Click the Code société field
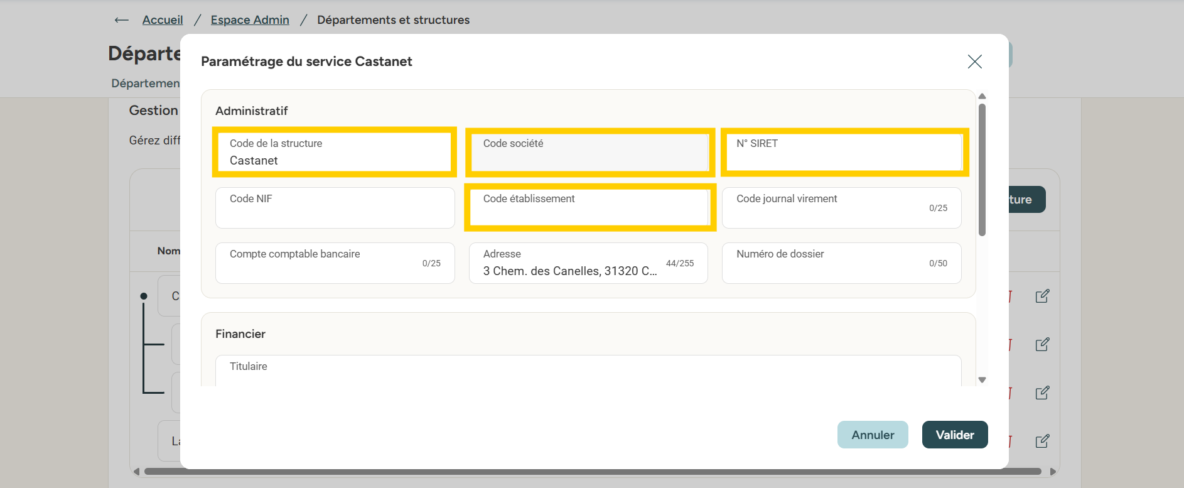 pyautogui.click(x=589, y=152)
